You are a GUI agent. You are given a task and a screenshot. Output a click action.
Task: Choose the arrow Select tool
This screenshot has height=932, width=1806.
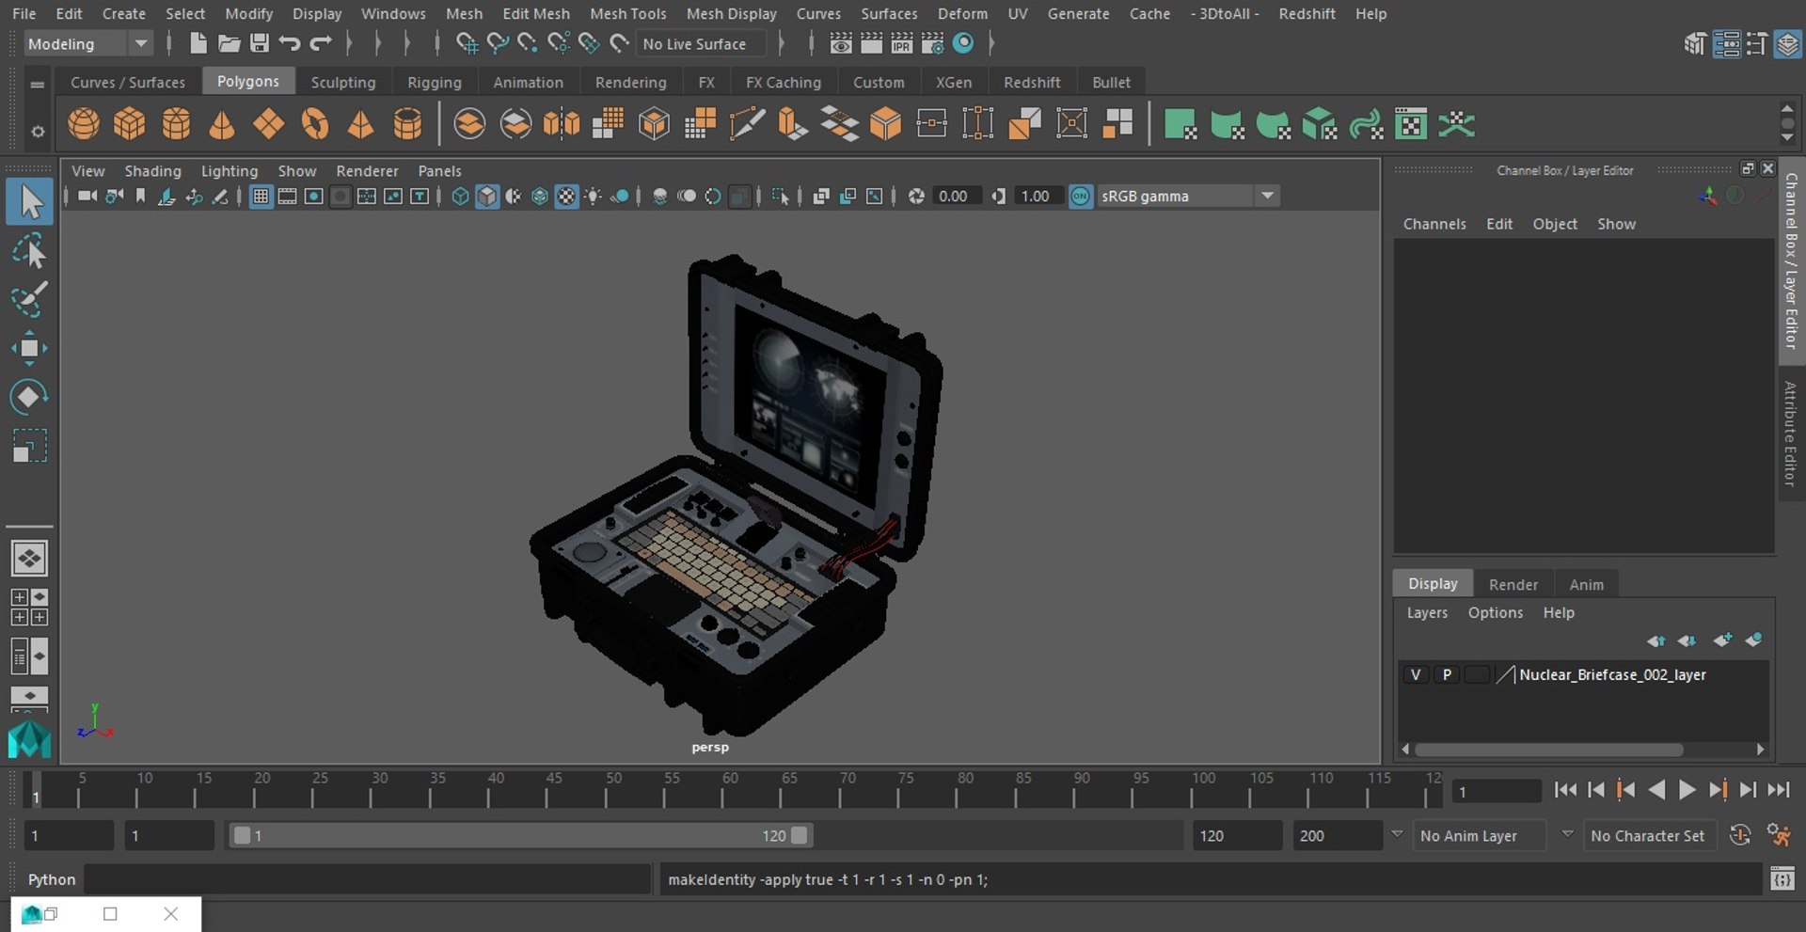[29, 202]
